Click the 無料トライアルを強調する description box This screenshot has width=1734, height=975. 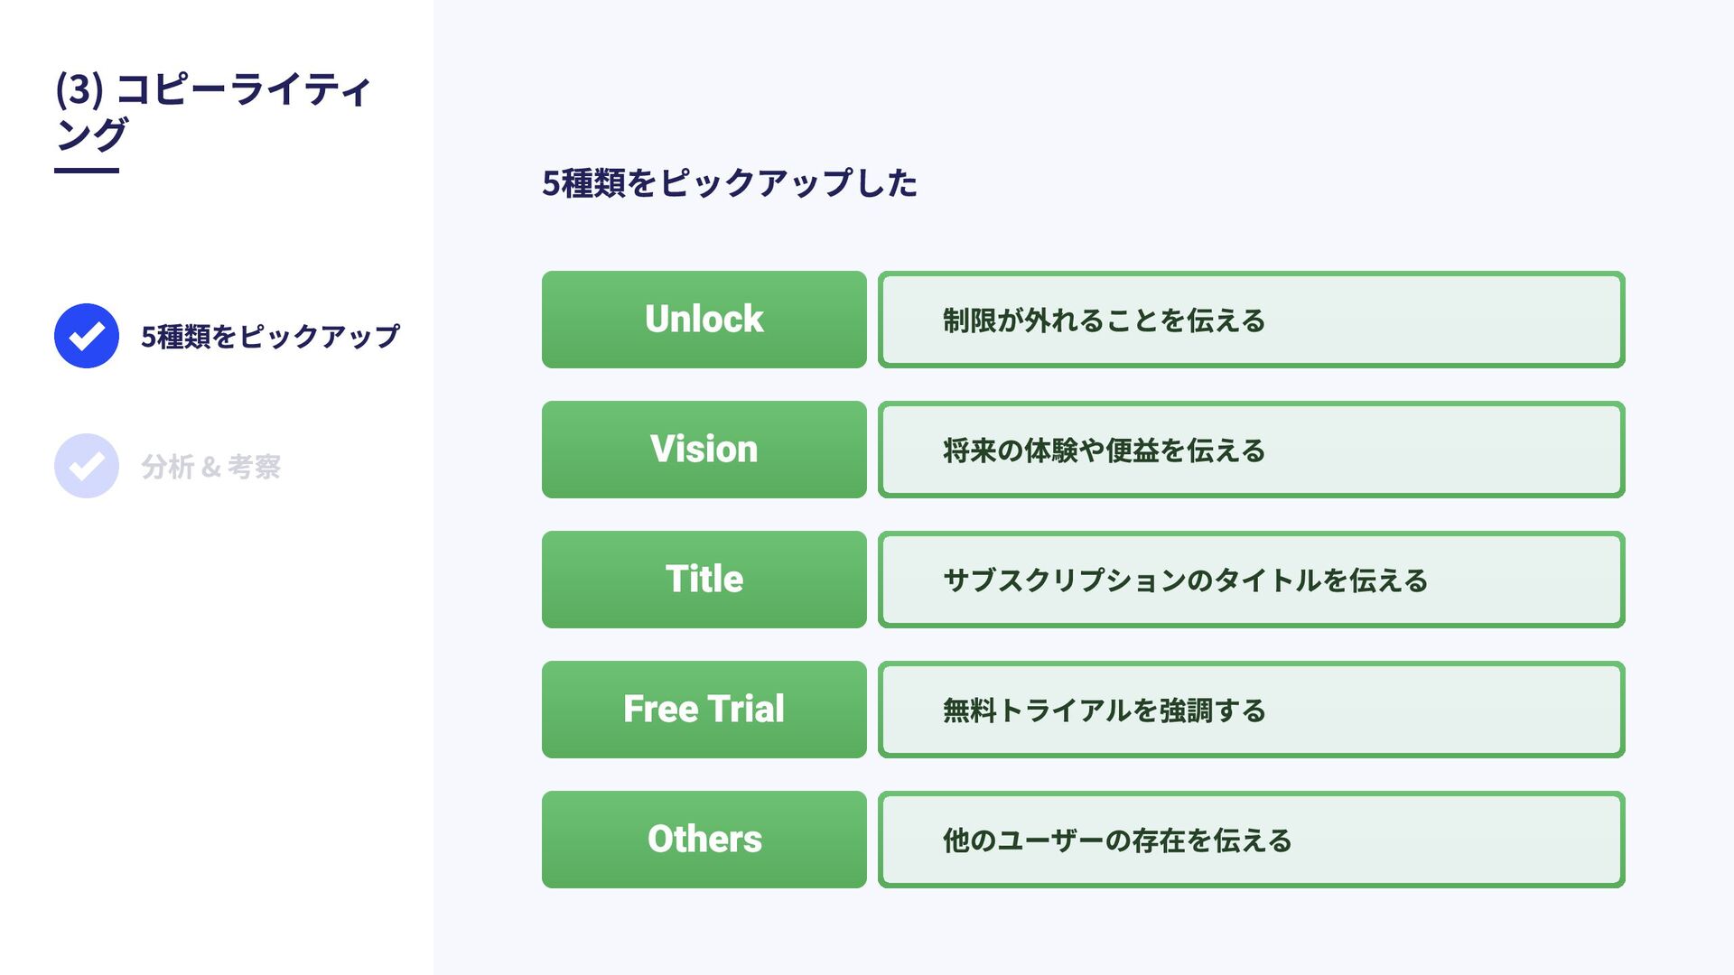tap(1252, 710)
